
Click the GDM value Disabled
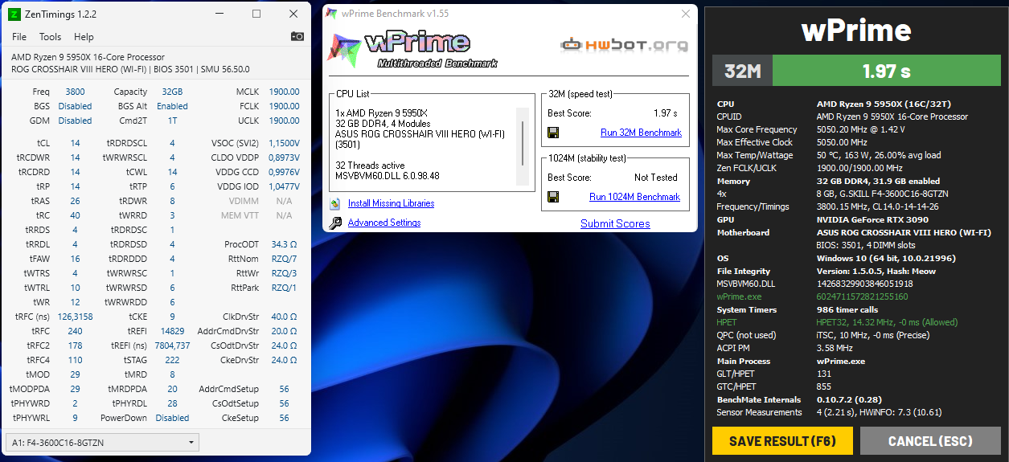(x=75, y=121)
